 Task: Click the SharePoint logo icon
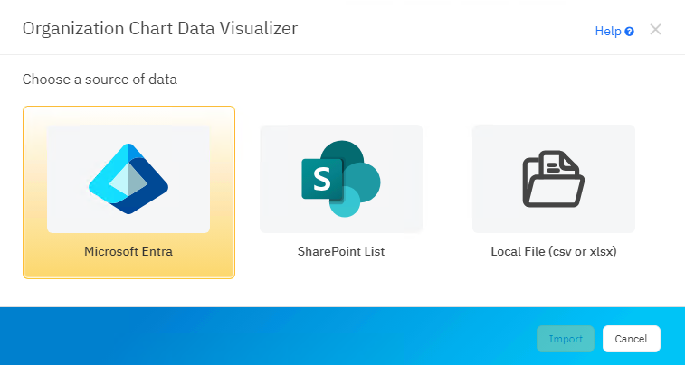click(x=340, y=179)
